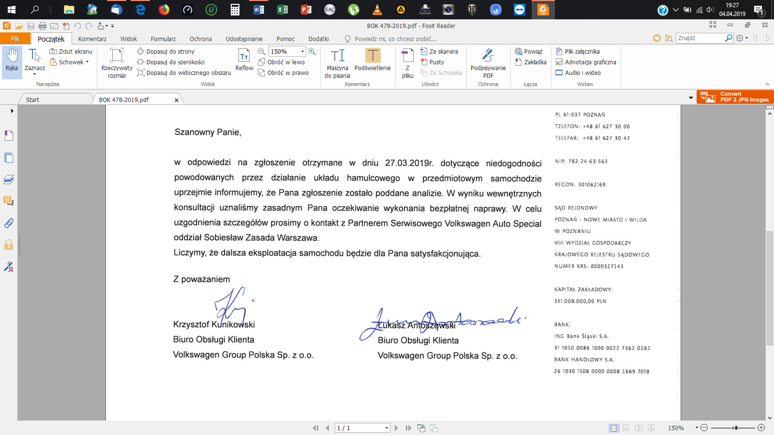Click the Convert PDF 2 JPG Images button
The height and width of the screenshot is (435, 774).
(735, 97)
